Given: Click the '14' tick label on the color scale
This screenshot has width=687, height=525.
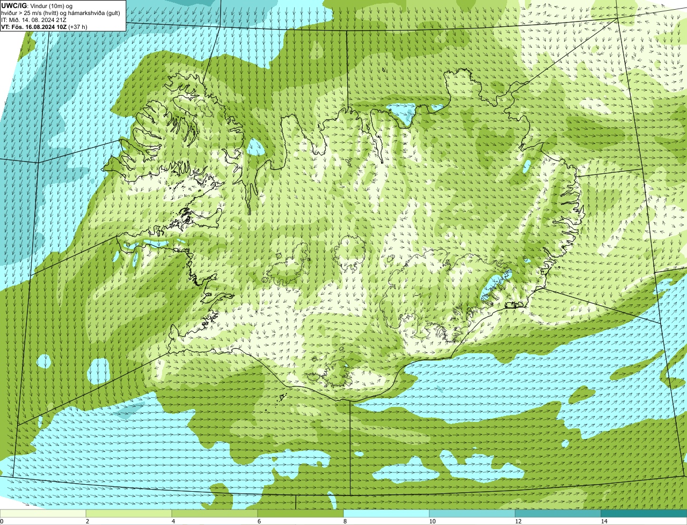Looking at the screenshot, I should tap(604, 521).
